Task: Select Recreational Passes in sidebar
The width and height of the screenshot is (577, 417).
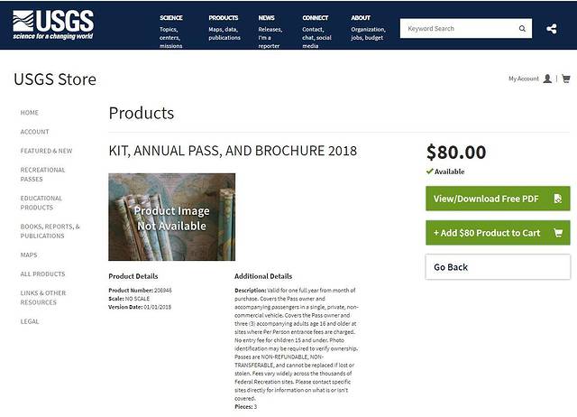Action: (42, 174)
